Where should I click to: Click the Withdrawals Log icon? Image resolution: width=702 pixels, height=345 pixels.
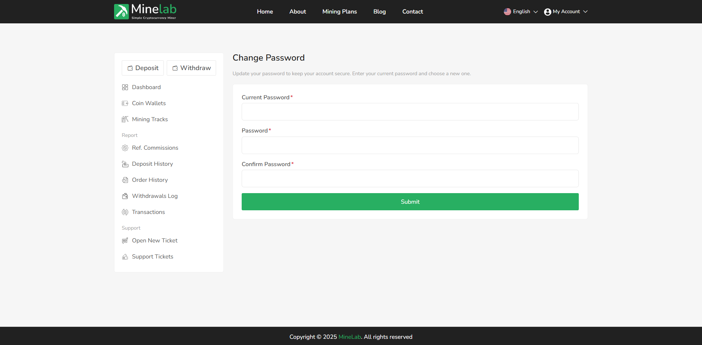125,196
